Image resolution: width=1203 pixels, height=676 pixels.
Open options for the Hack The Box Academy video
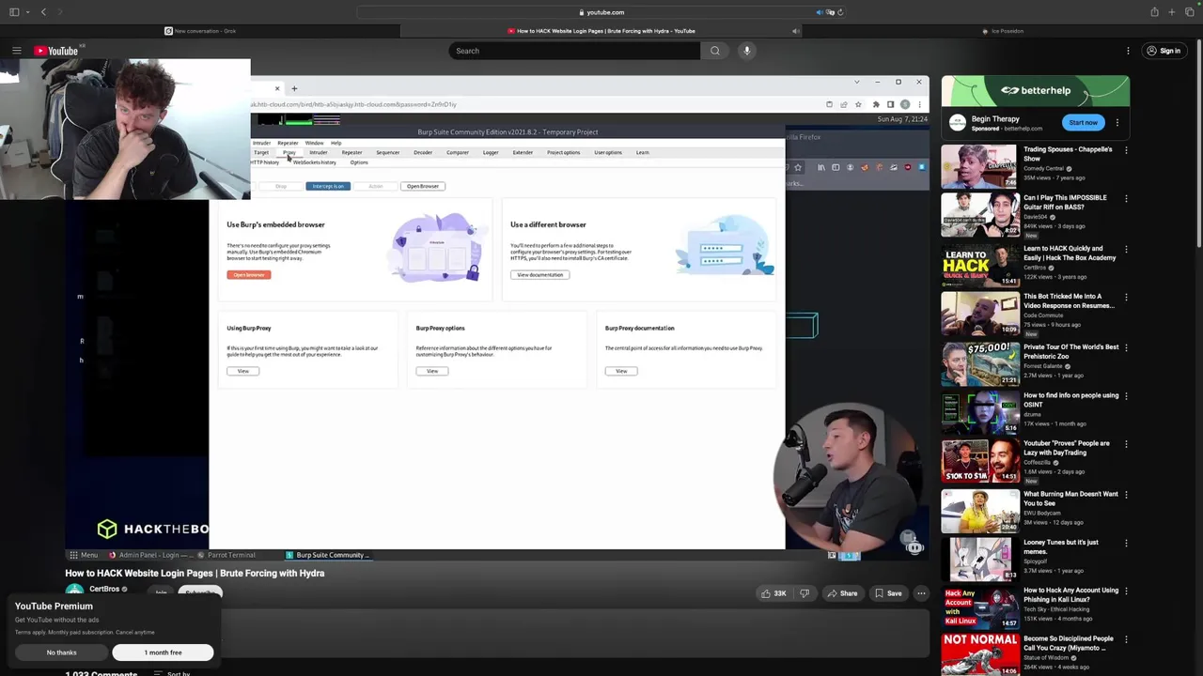pos(1126,249)
